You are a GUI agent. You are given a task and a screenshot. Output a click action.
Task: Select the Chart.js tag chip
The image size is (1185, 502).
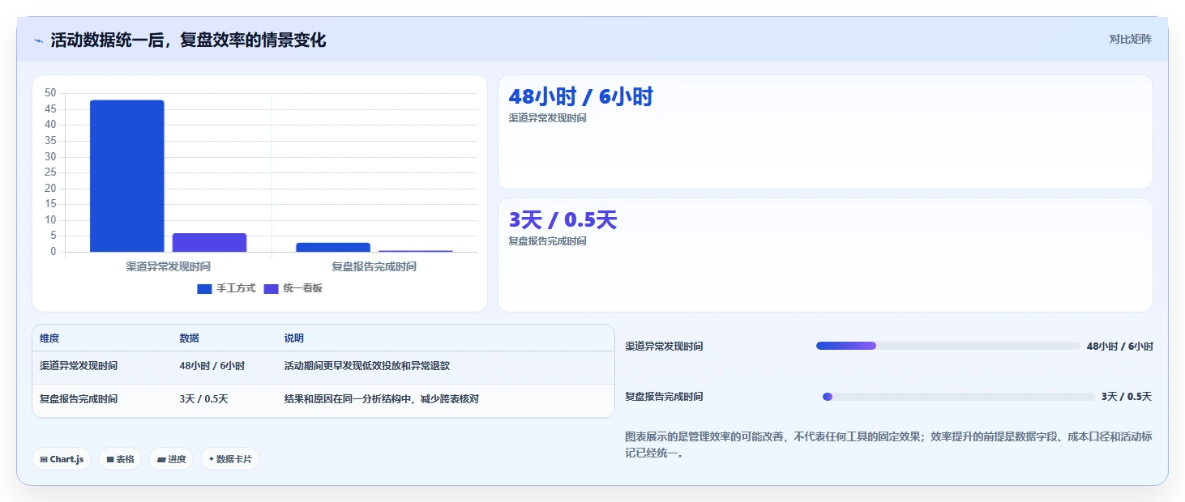62,459
